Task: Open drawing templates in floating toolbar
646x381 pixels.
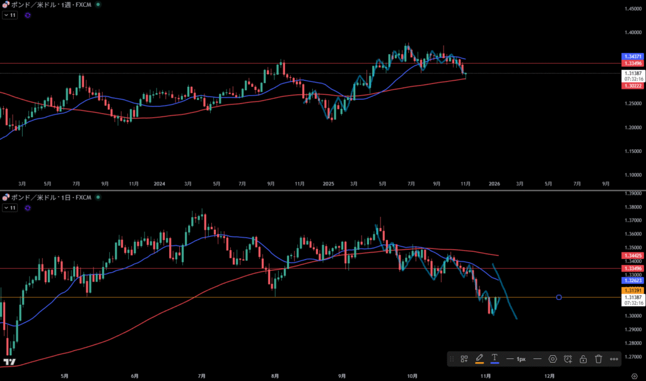Action: 464,359
